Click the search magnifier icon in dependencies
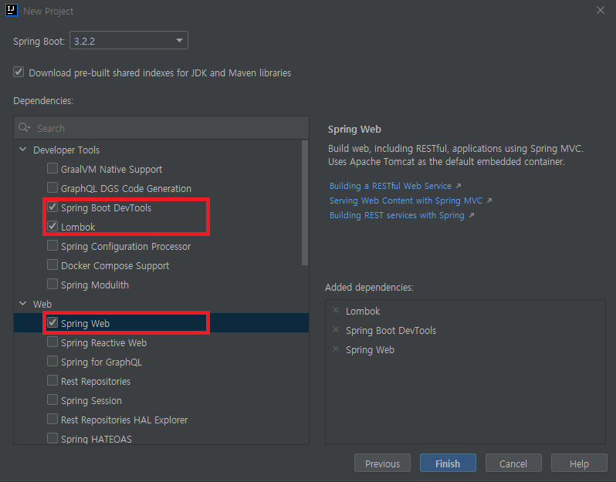616x482 pixels. tap(24, 127)
